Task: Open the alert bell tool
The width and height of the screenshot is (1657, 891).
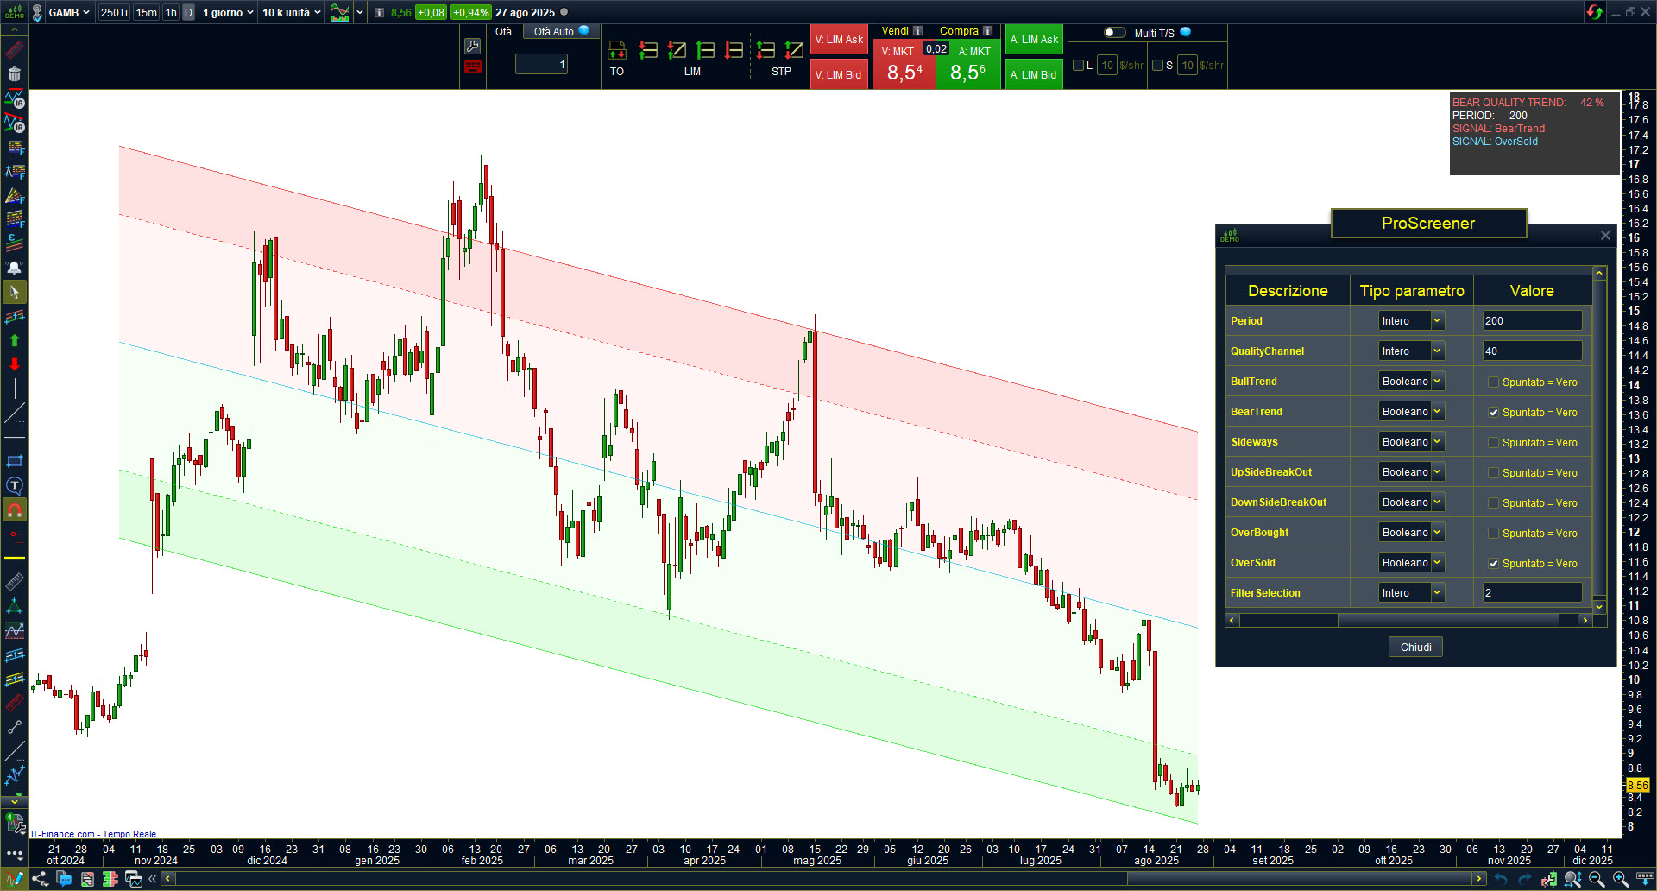Action: tap(15, 268)
